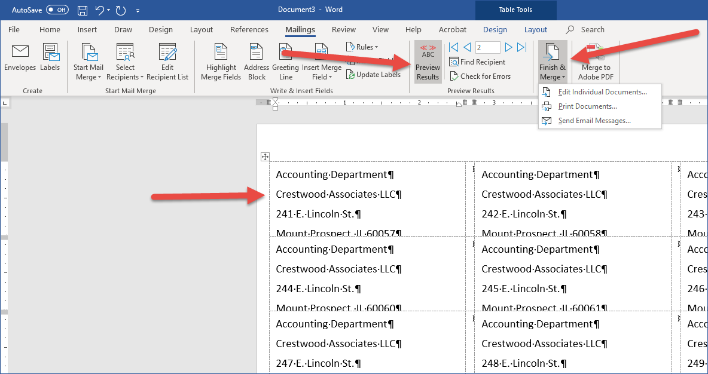Screen dimensions: 708x374
Task: Choose Send Email Messages
Action: point(600,121)
